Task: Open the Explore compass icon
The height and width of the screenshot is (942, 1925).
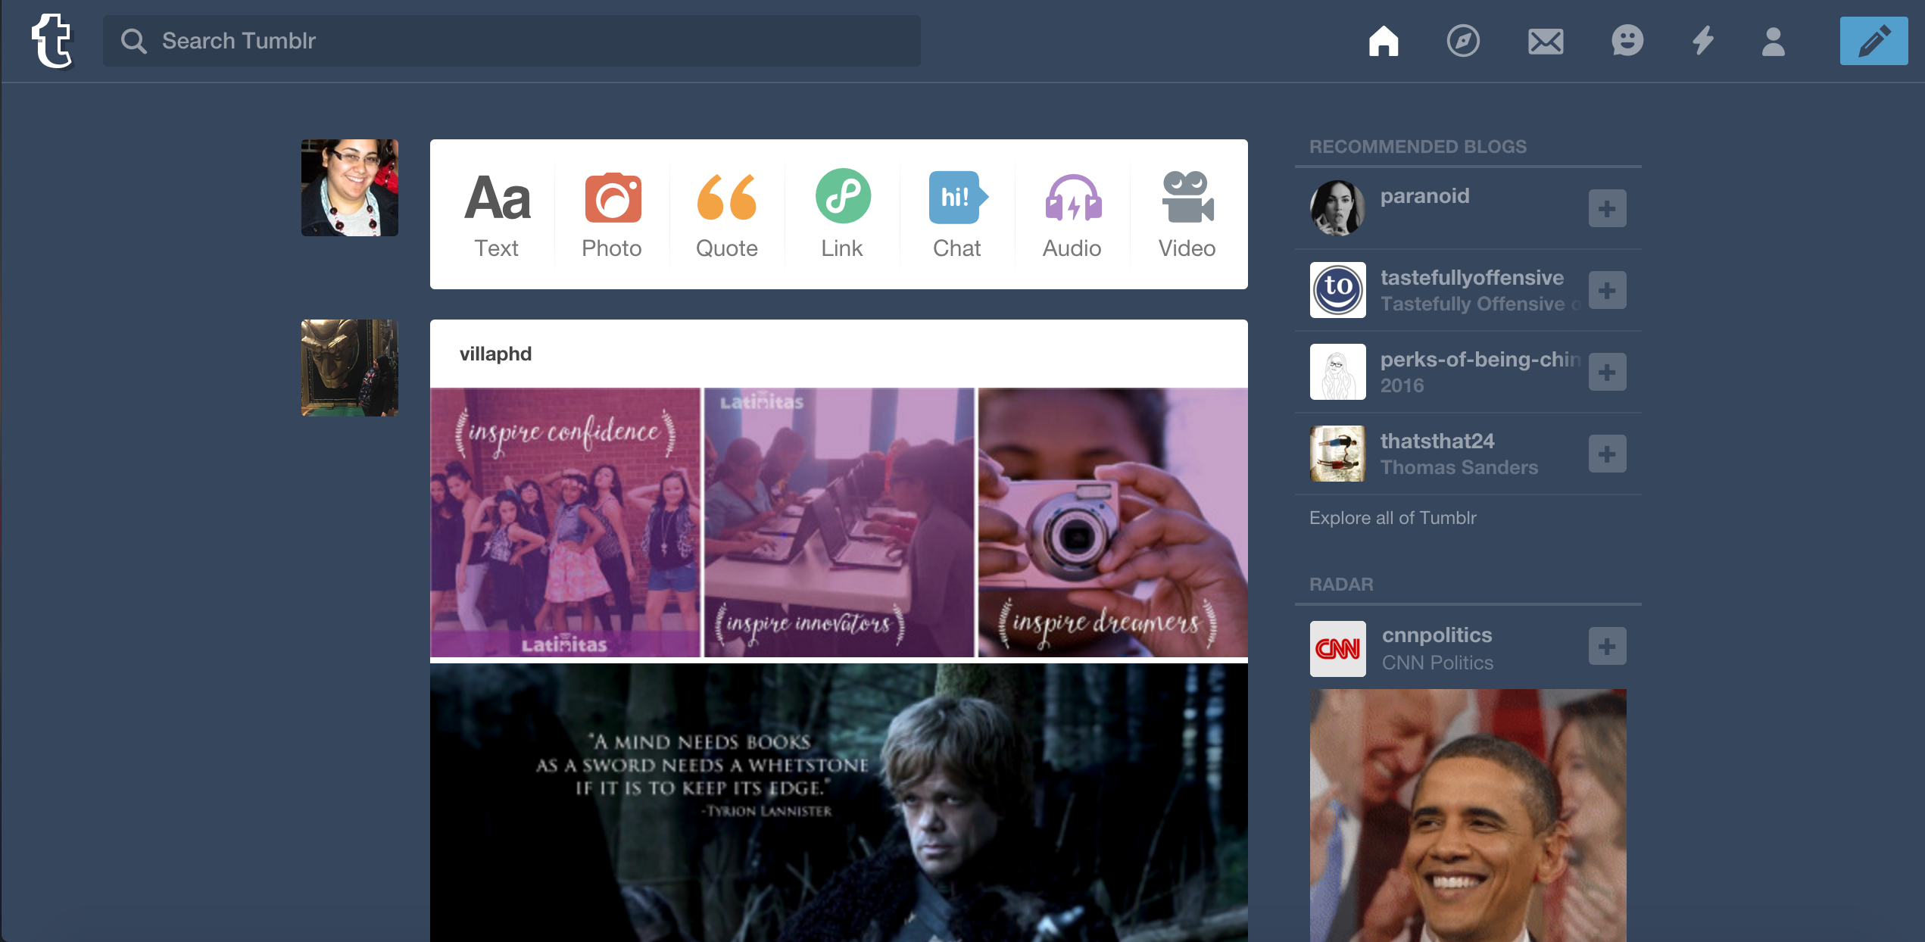Action: [x=1463, y=41]
